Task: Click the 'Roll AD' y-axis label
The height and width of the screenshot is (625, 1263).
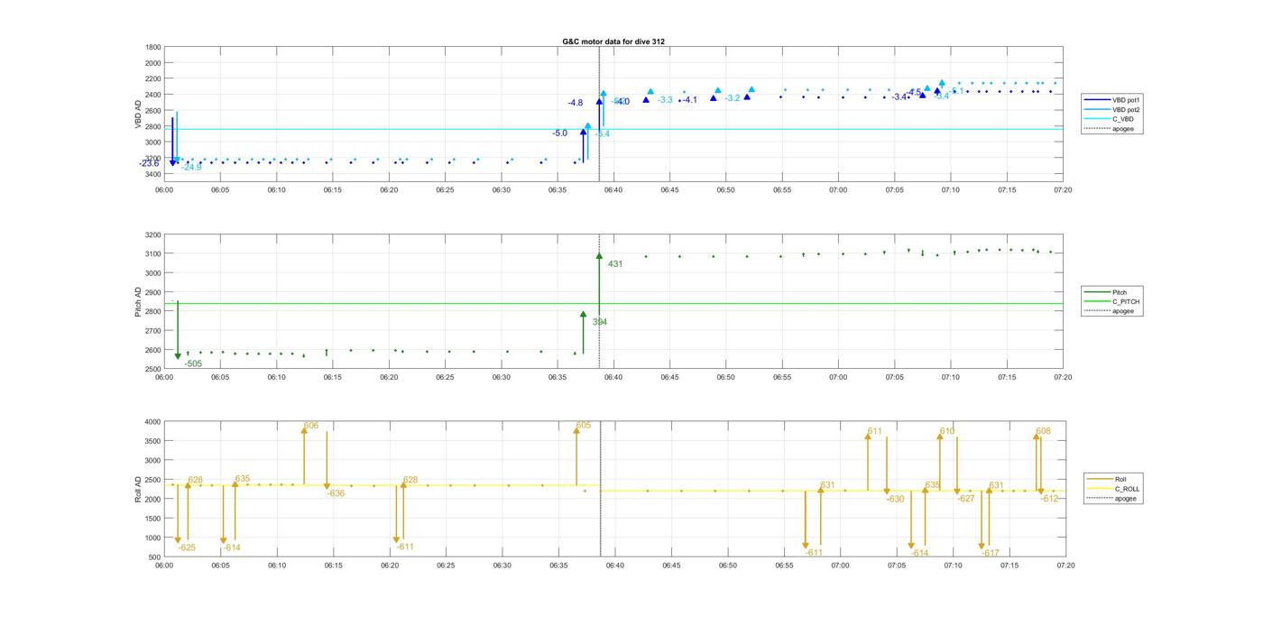Action: point(139,489)
